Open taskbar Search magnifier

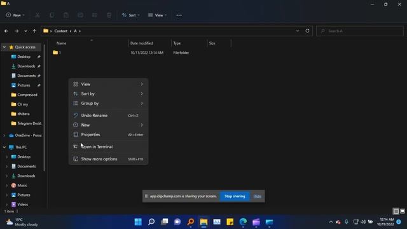tap(151, 222)
